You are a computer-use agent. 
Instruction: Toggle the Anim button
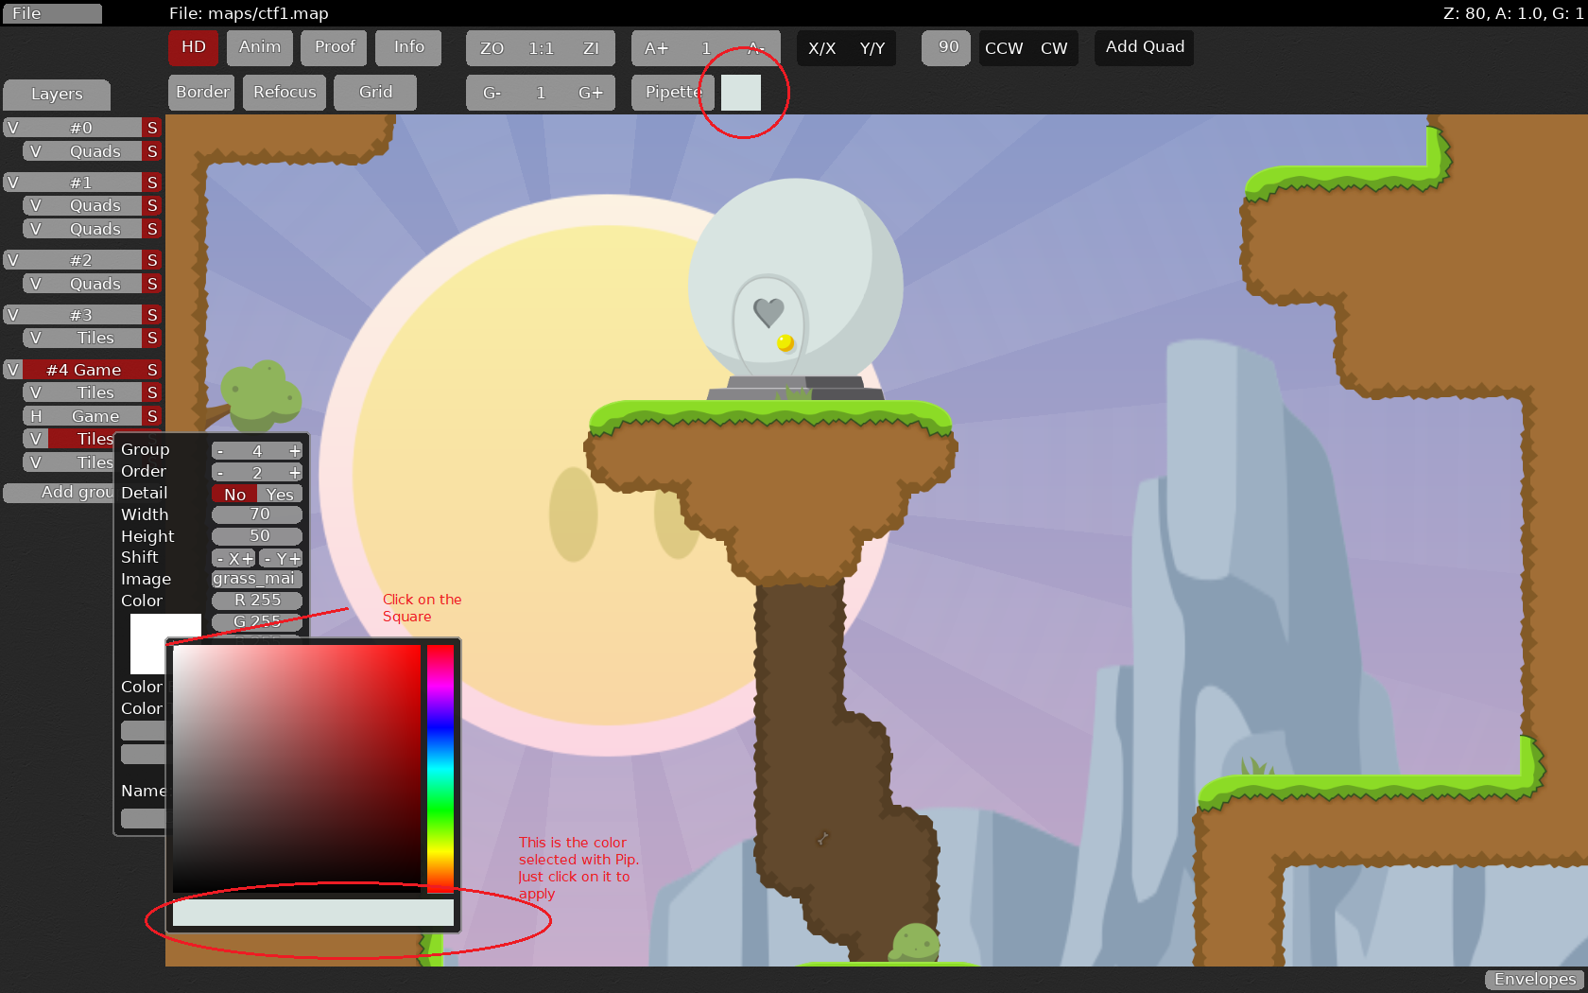260,47
